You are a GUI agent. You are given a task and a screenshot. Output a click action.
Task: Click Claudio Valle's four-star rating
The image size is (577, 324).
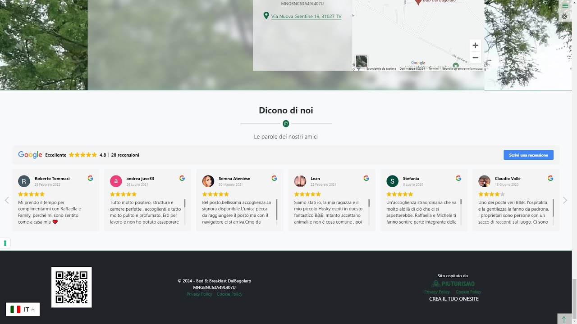click(492, 194)
